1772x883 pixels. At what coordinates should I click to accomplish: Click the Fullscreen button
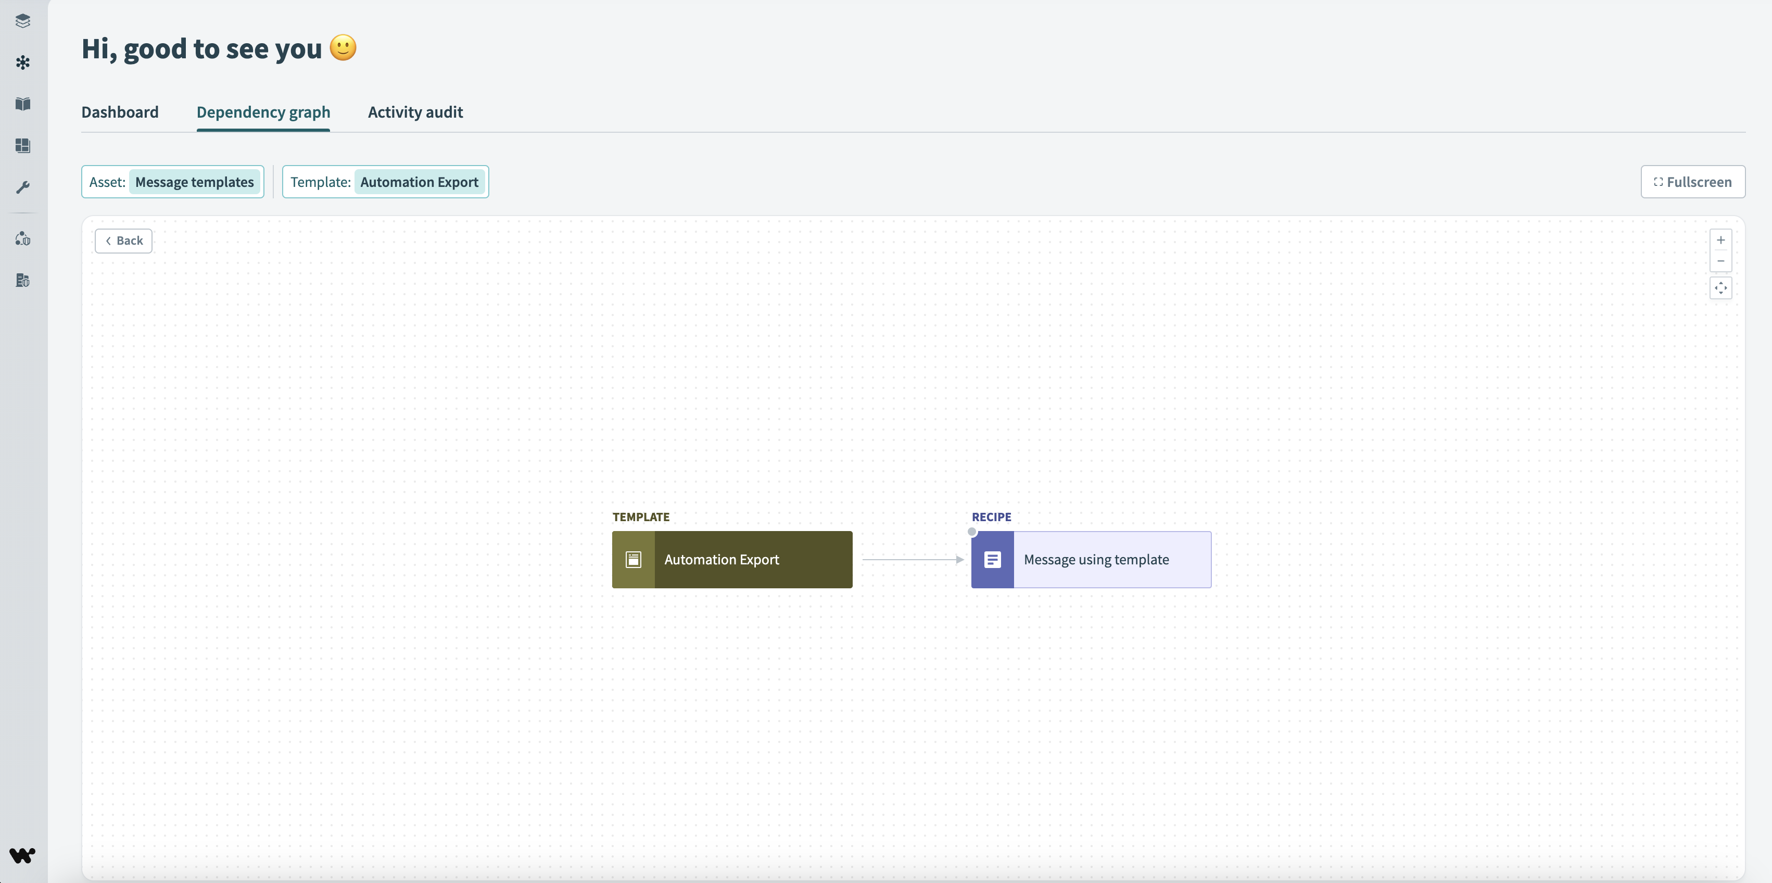coord(1692,182)
